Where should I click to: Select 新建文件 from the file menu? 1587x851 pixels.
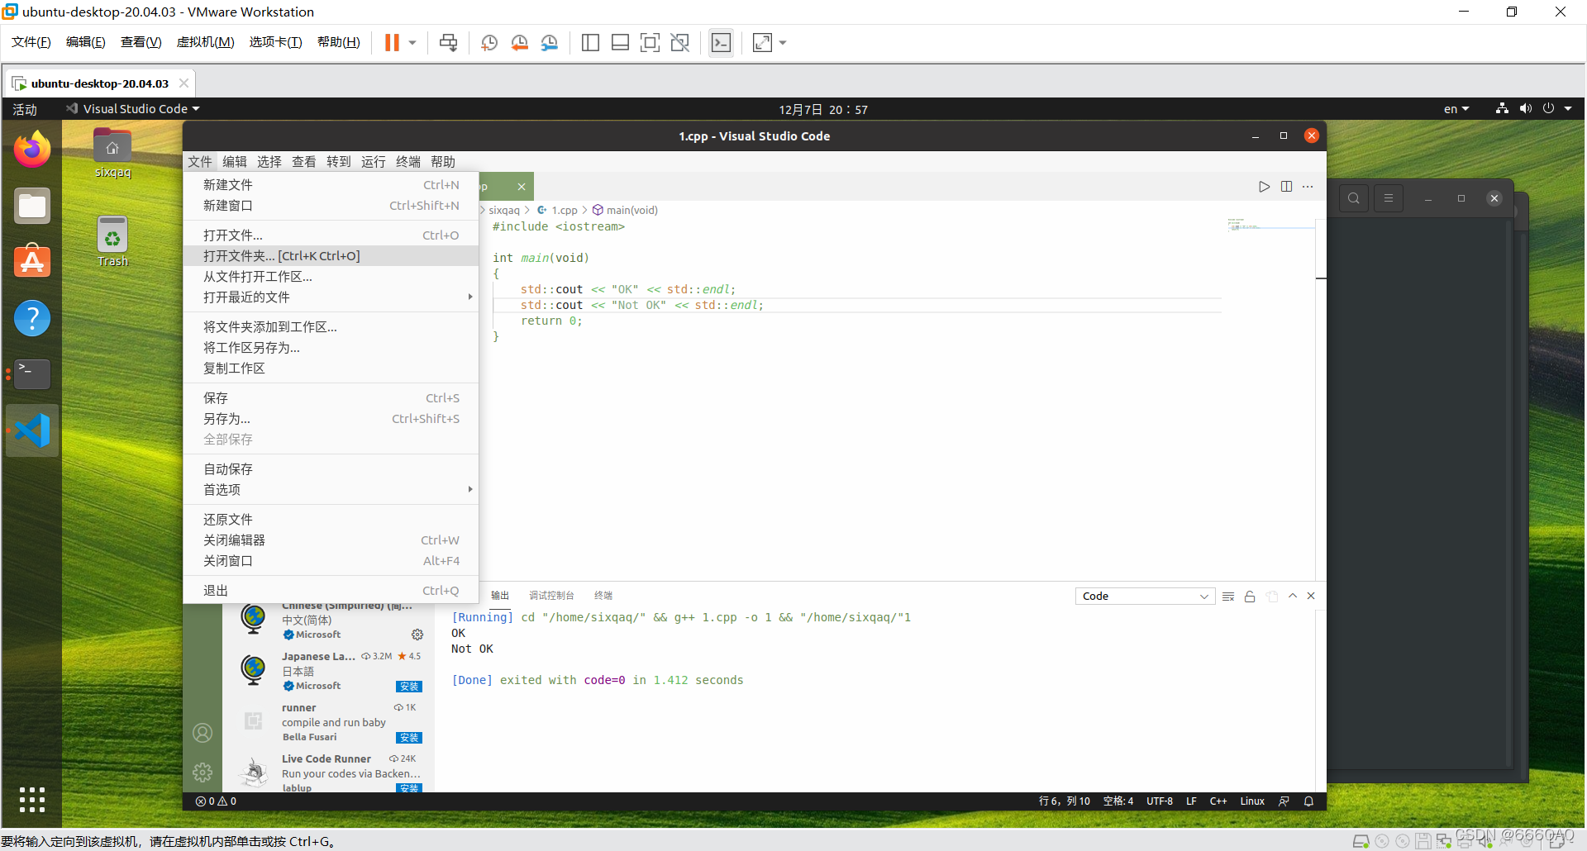click(x=331, y=185)
